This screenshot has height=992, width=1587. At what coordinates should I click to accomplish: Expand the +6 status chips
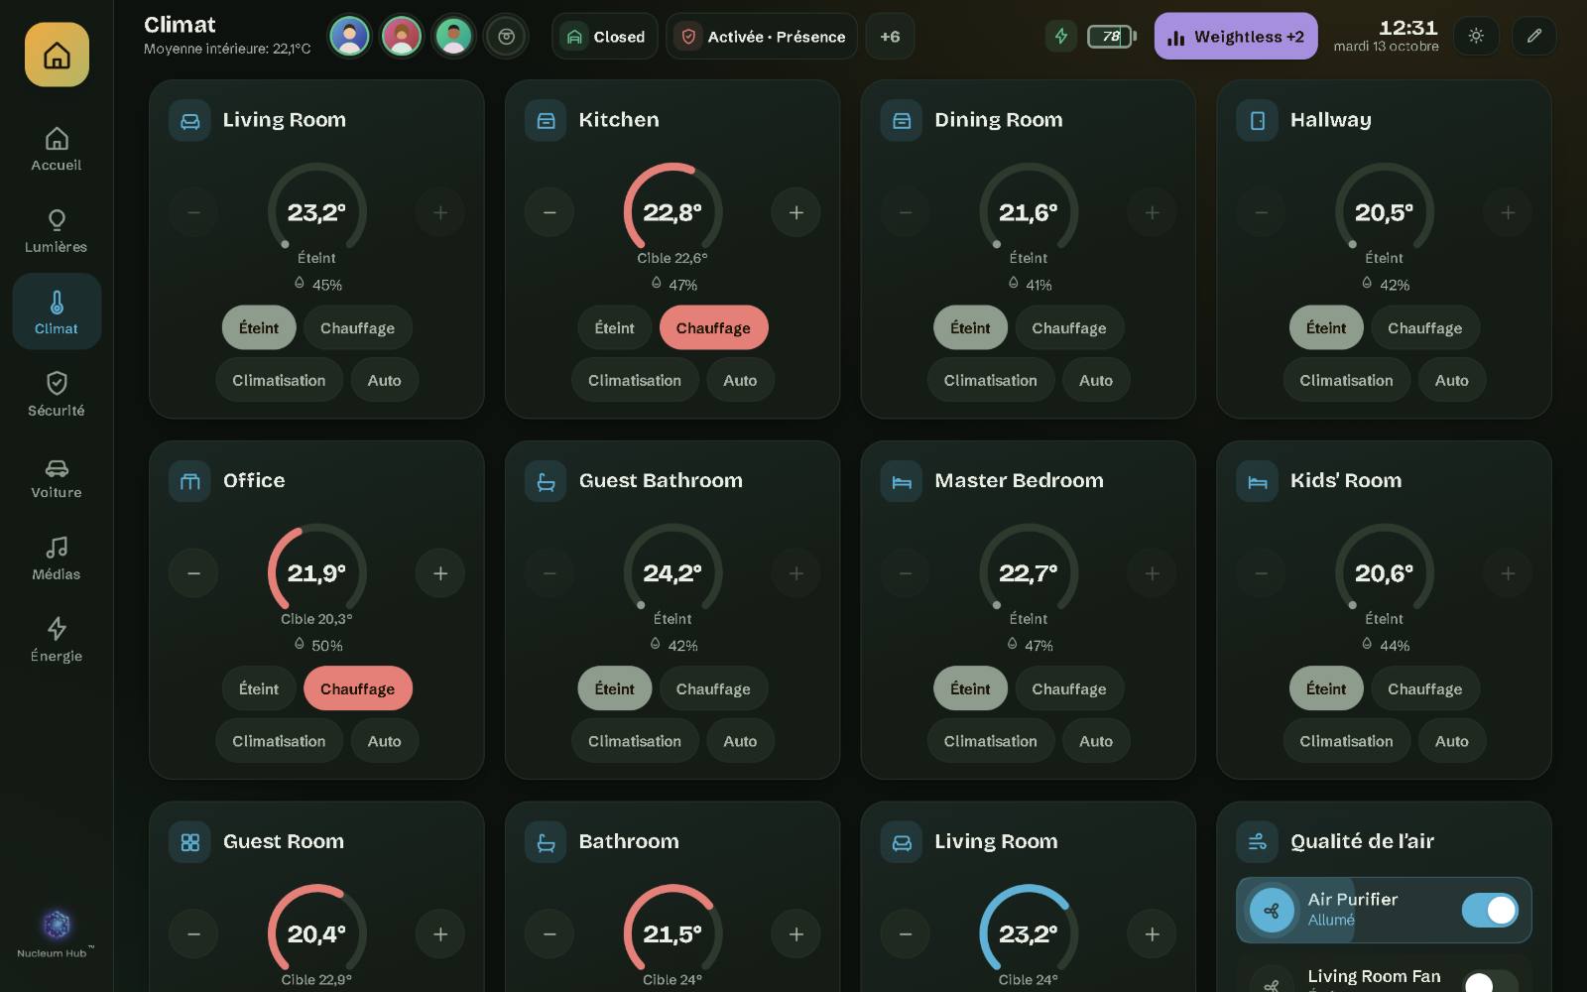(890, 37)
